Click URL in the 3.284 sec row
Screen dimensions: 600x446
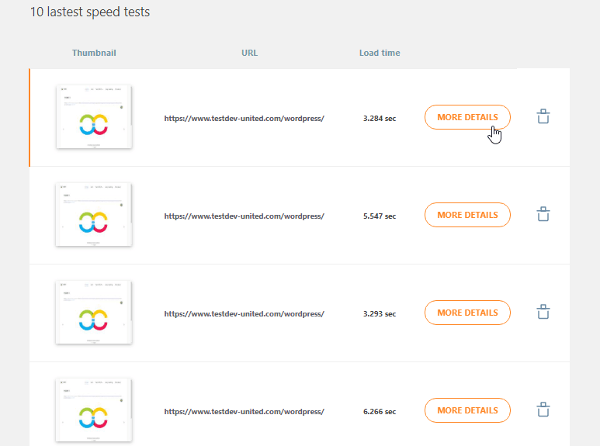(x=244, y=119)
